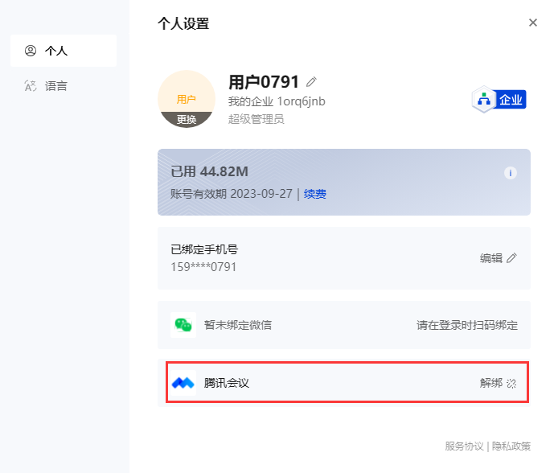Viewport: 554px width, 473px height.
Task: Click the 请在登录时扫码绑定 WeChat hint
Action: [x=466, y=325]
